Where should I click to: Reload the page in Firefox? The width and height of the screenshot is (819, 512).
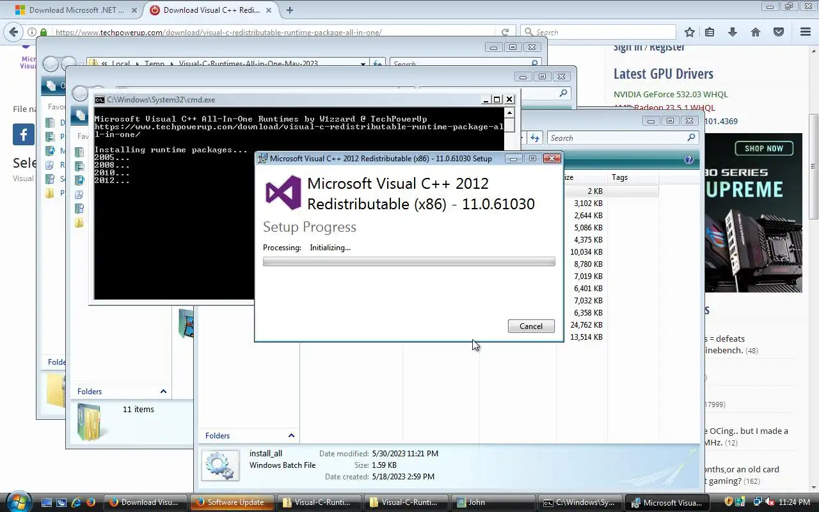point(505,32)
